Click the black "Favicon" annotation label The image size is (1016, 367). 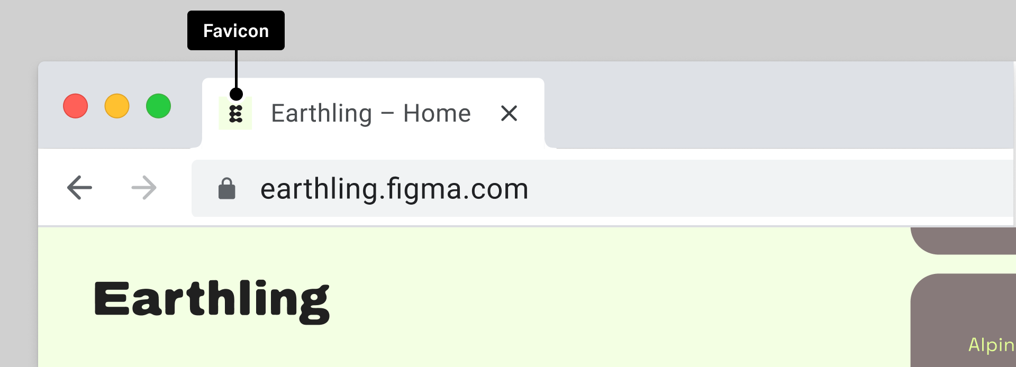[x=236, y=31]
